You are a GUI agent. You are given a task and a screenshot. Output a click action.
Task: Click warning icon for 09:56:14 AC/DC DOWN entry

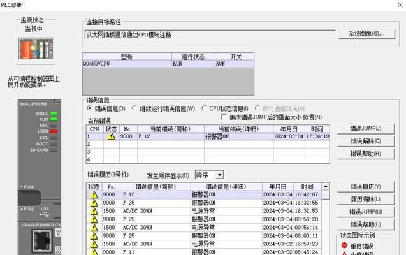[94, 228]
